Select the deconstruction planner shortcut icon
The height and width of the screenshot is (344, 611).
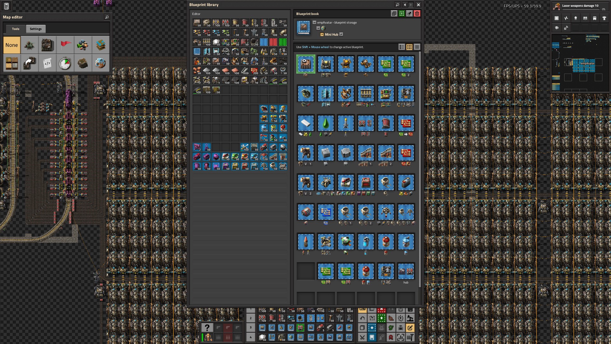pyautogui.click(x=382, y=310)
